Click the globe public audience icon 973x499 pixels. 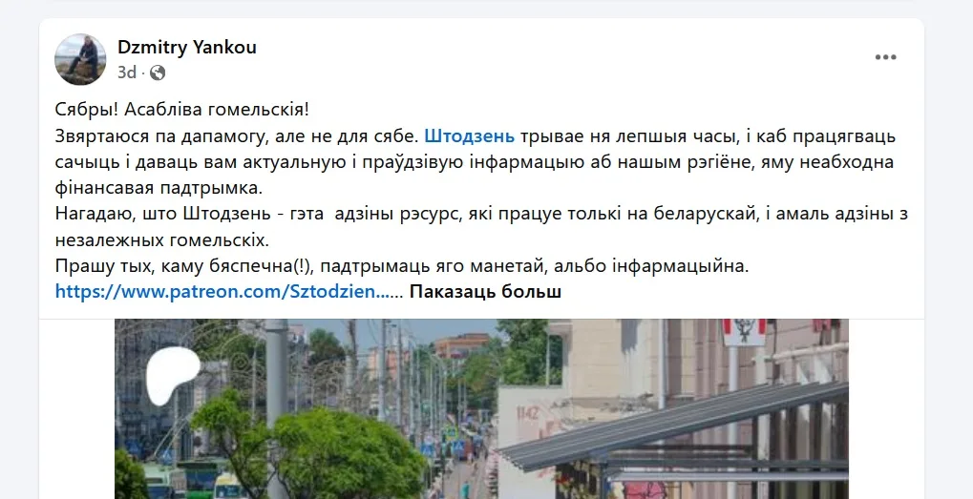coord(158,73)
